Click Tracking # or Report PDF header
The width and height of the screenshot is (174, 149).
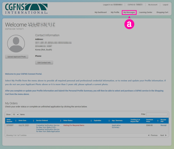click(135, 121)
